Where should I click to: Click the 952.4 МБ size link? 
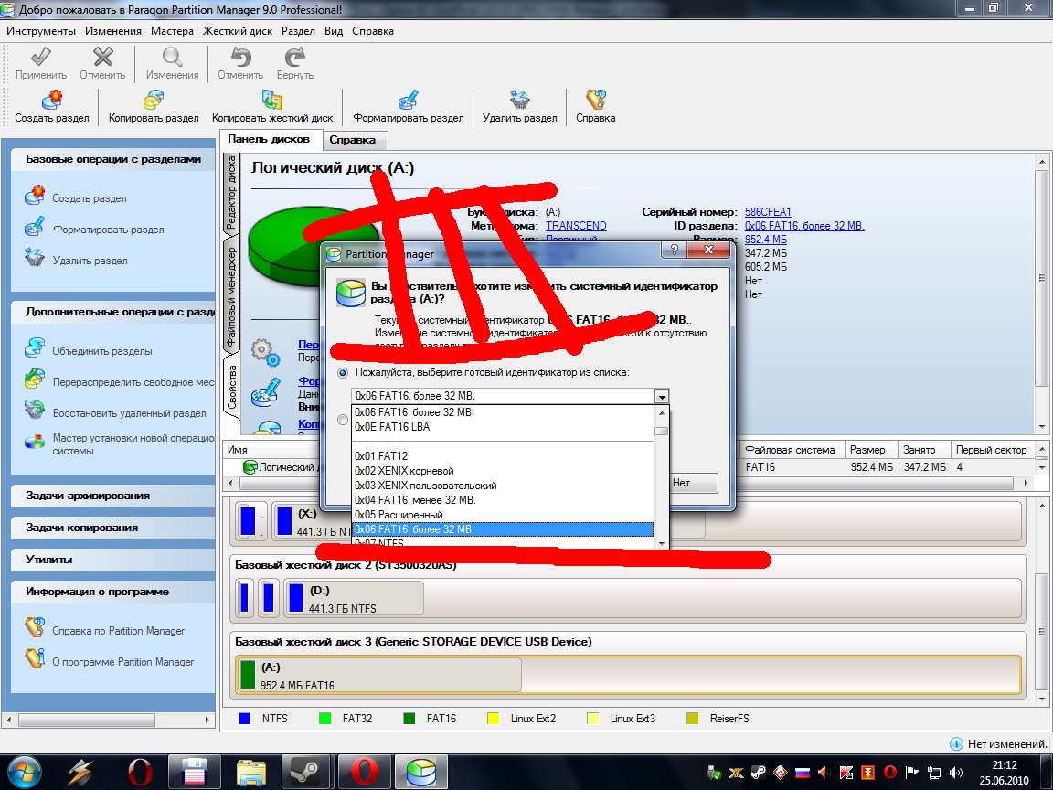coord(765,240)
